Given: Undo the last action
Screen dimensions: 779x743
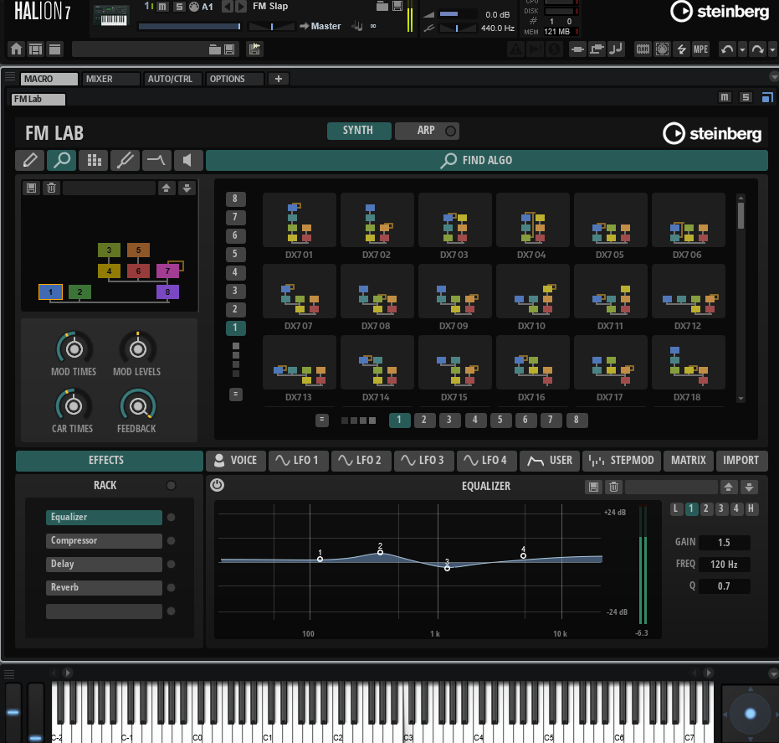Looking at the screenshot, I should (x=727, y=49).
